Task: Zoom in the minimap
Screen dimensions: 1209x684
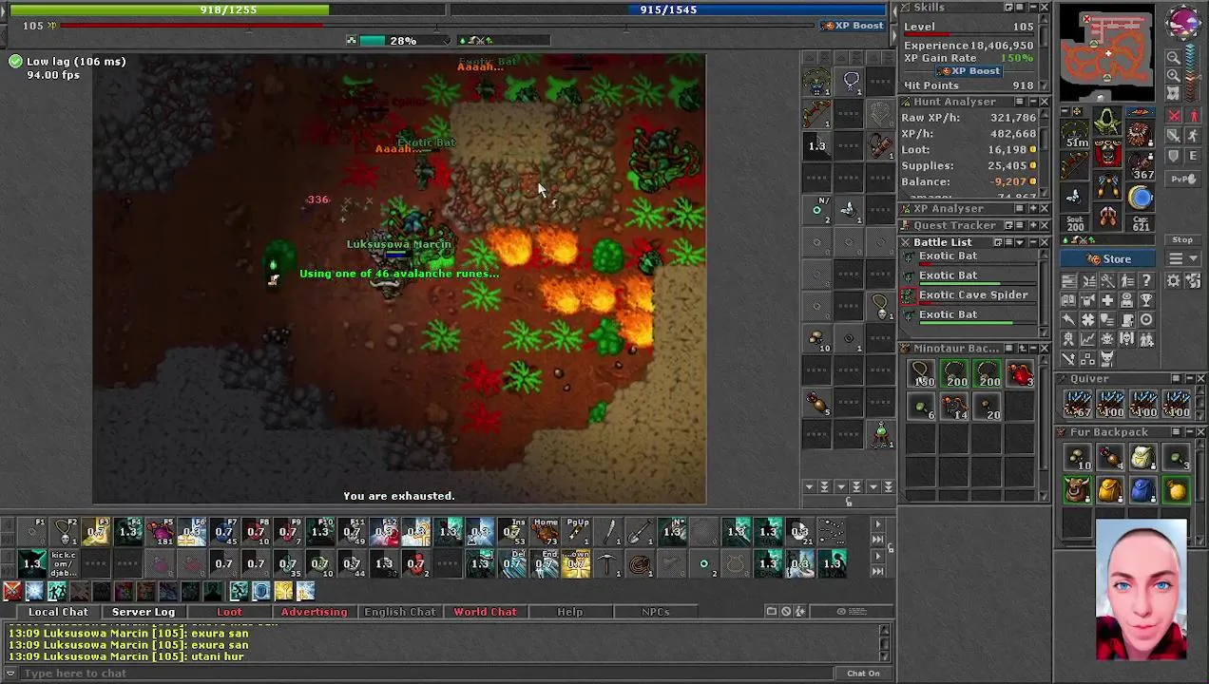Action: coord(1174,75)
